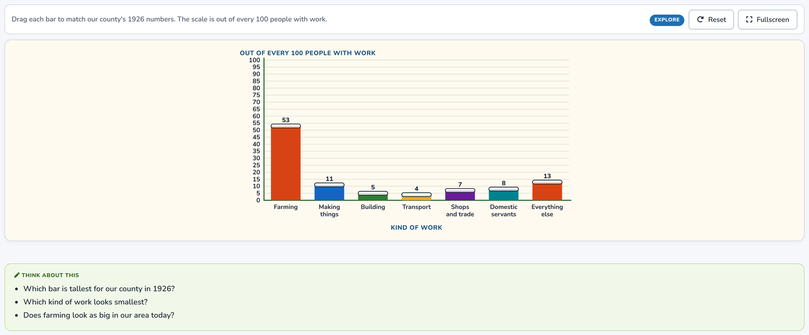Click the value 13 above Everything else
809x335 pixels.
point(547,176)
